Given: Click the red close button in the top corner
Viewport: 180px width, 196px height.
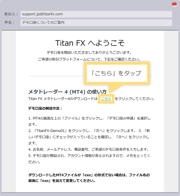Looking at the screenshot, I should pyautogui.click(x=174, y=4).
